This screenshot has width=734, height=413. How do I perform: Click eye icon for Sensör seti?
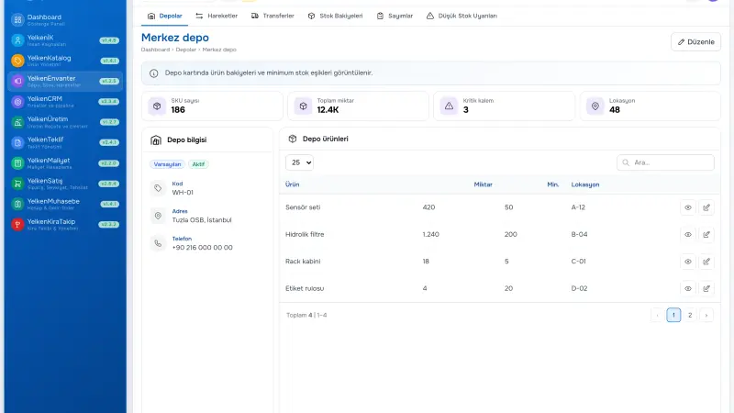(687, 207)
